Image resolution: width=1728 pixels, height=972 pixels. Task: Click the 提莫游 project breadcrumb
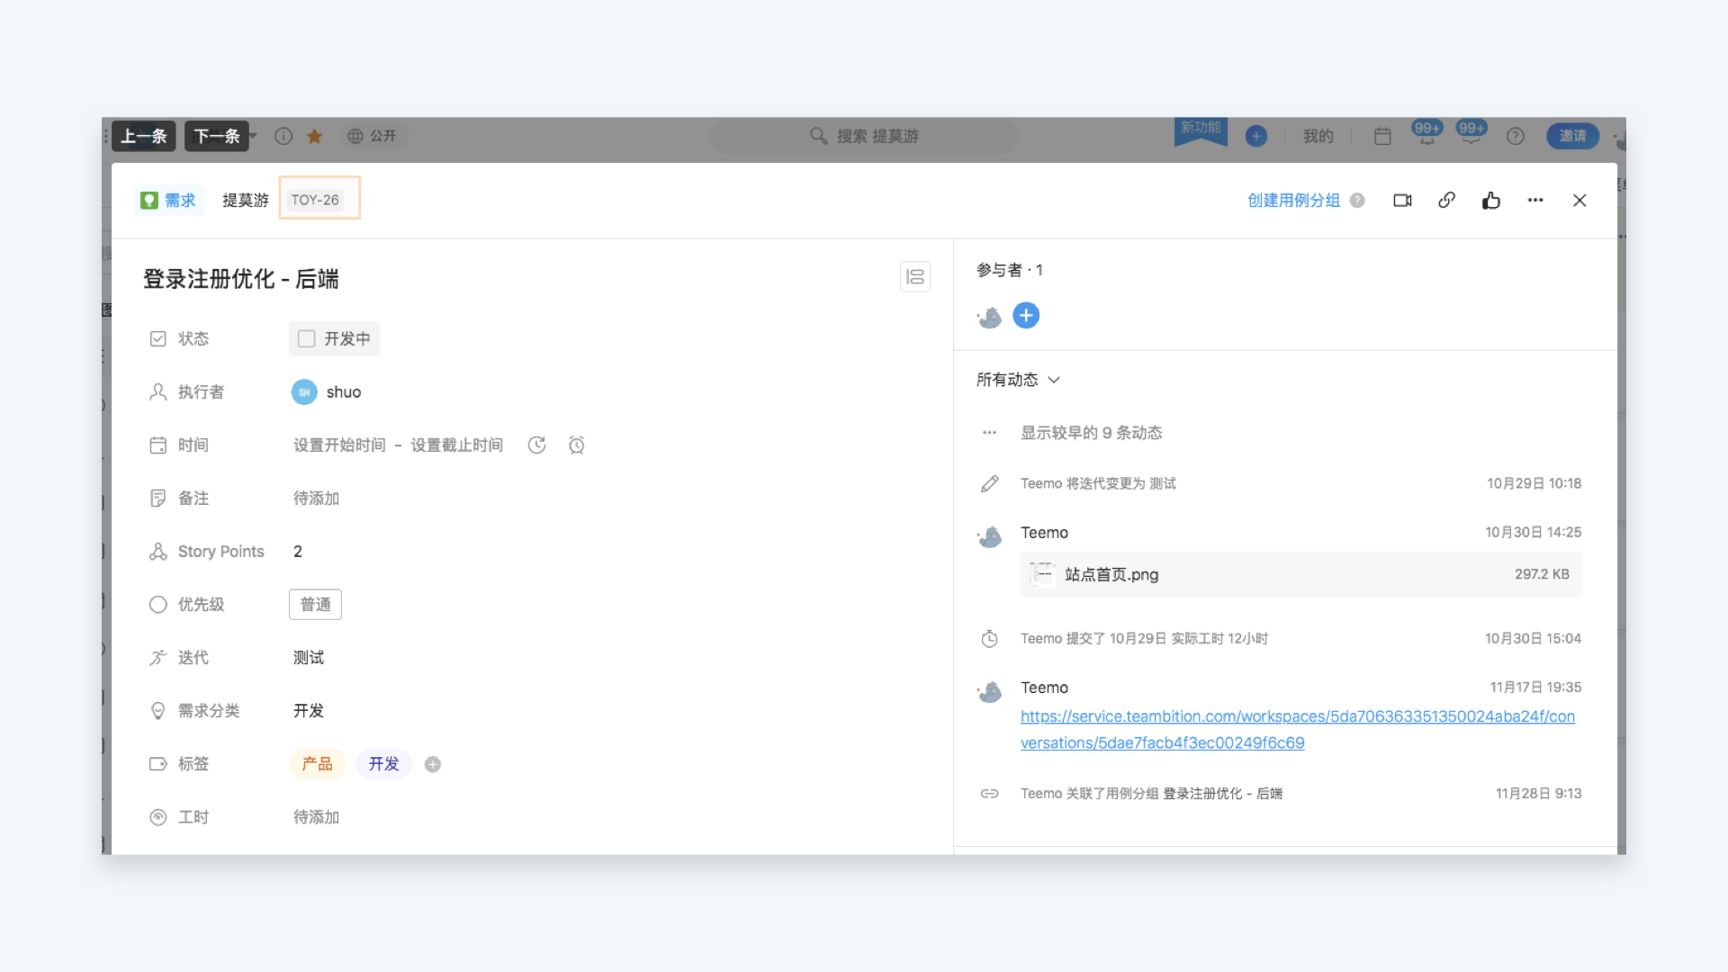246,200
